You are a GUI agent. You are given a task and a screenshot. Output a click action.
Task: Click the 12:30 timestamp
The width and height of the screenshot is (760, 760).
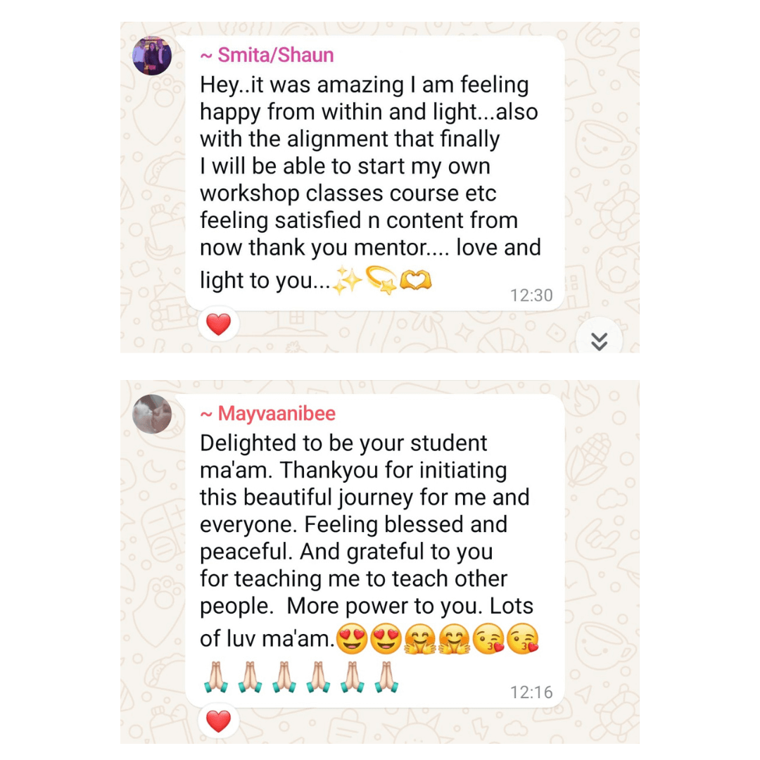click(x=531, y=295)
